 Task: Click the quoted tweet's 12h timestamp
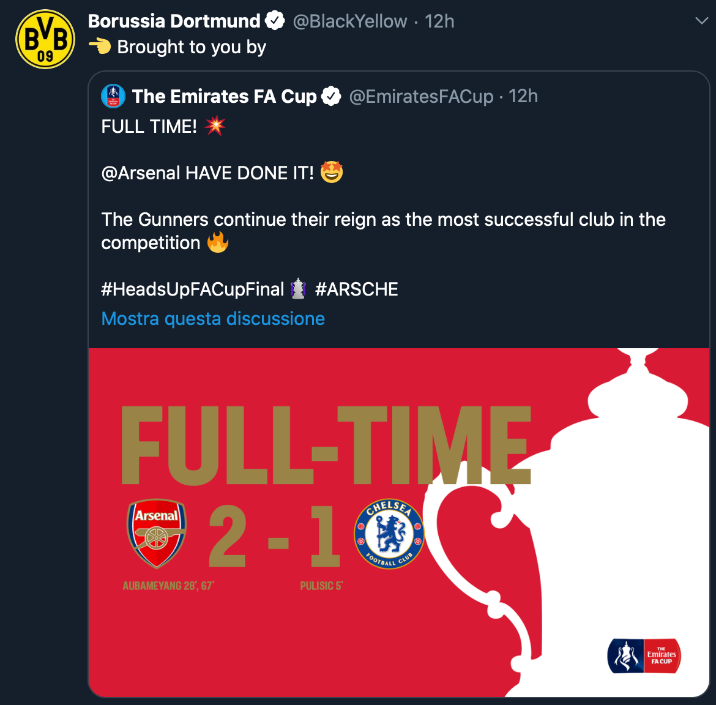523,96
